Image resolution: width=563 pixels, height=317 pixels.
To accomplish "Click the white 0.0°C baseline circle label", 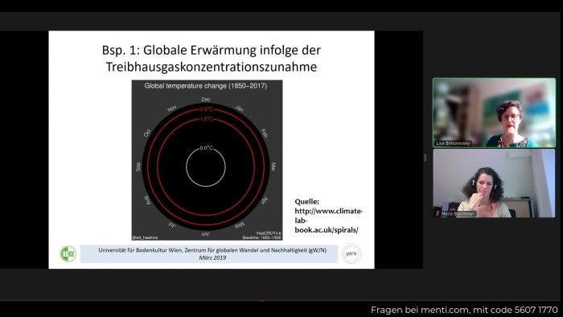I will click(206, 148).
